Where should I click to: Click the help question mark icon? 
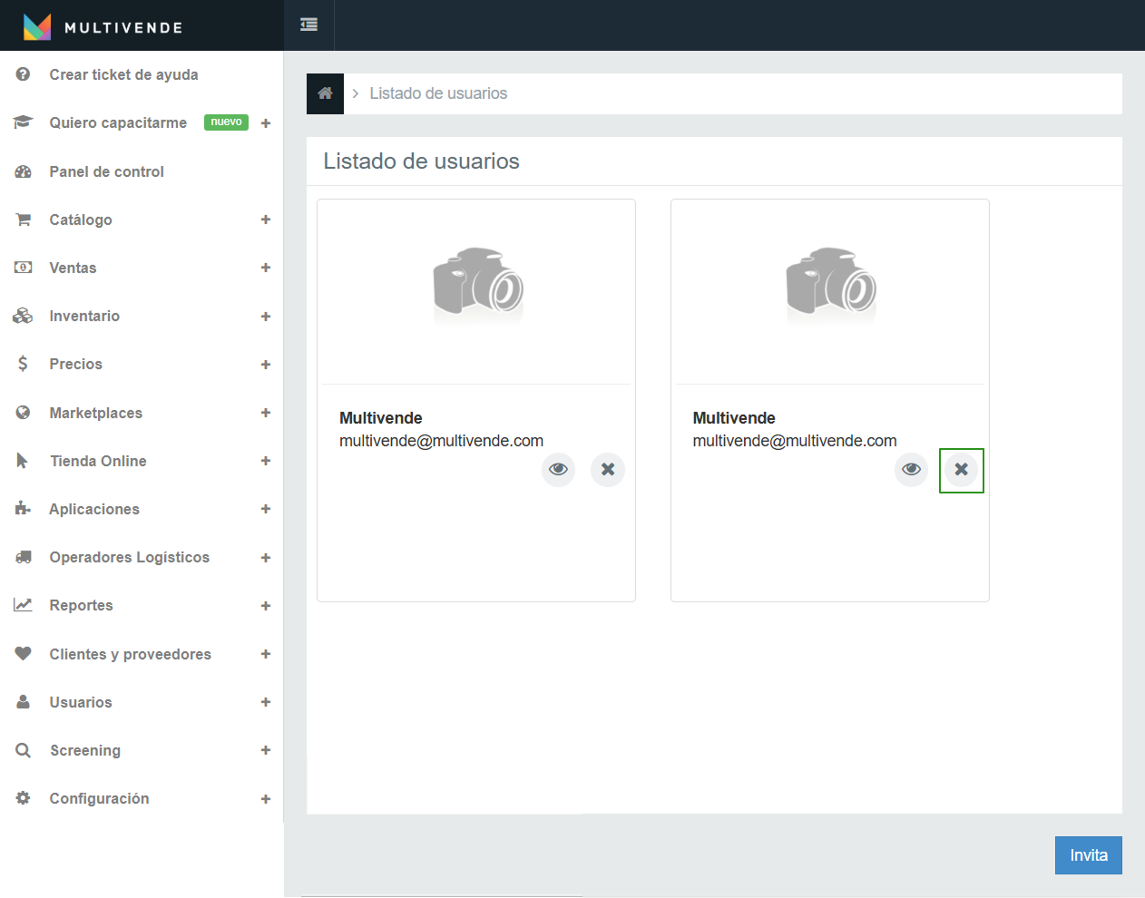click(x=24, y=74)
